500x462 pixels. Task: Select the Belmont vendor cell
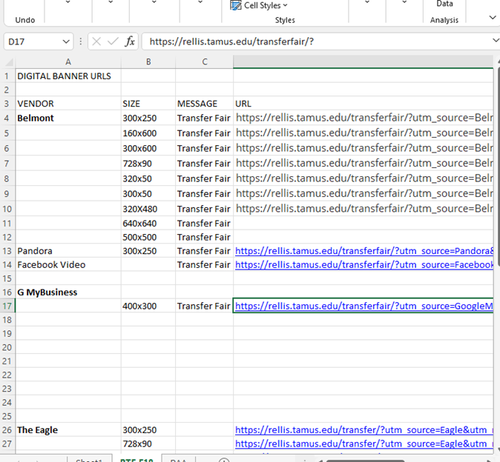click(68, 118)
